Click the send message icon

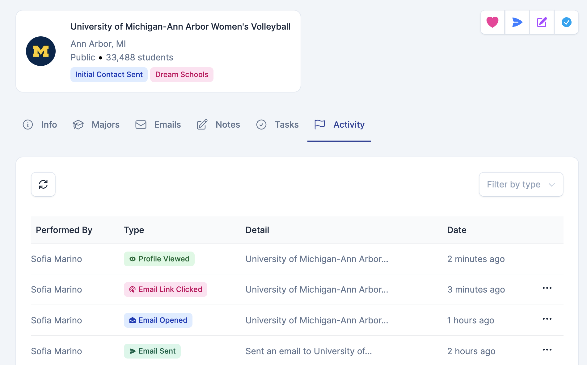pyautogui.click(x=517, y=22)
